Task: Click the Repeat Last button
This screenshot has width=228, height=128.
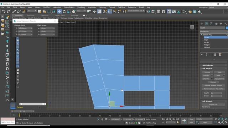Action: (213, 105)
